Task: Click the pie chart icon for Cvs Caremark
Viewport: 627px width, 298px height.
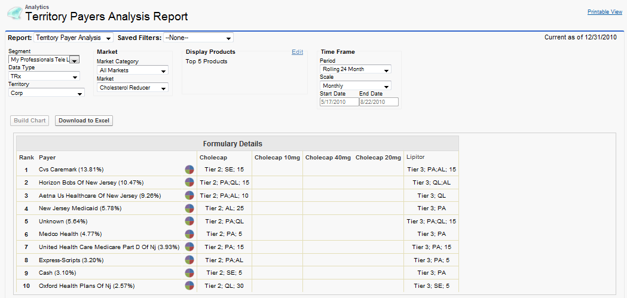Action: (189, 170)
